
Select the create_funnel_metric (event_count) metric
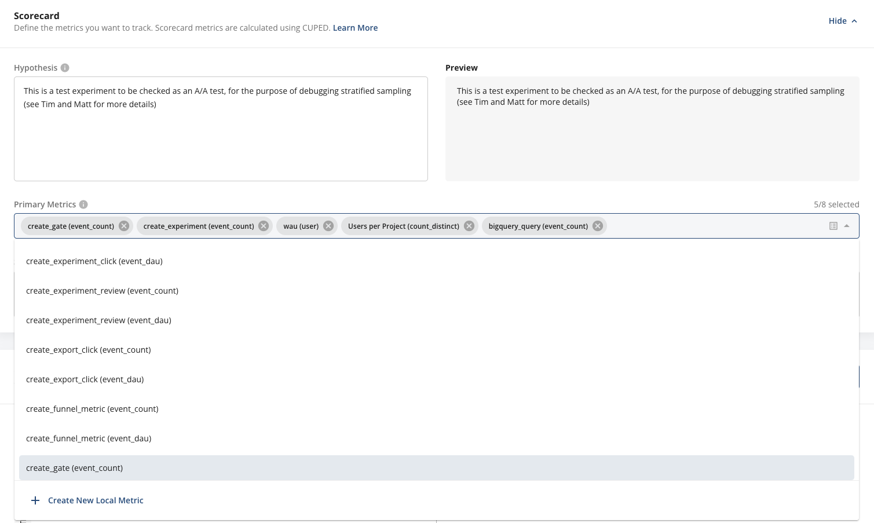(x=92, y=408)
